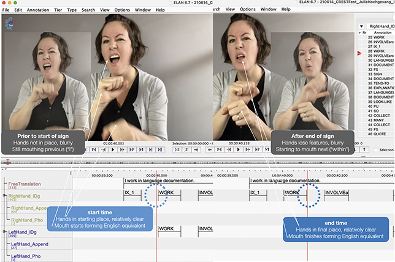This screenshot has height=262, width=395.
Task: Collapse the RightHand_IDg tier tree node
Action: [4, 195]
